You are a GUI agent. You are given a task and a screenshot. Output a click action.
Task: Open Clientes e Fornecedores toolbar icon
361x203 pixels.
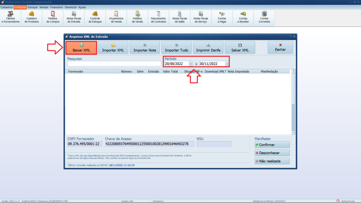tap(11, 17)
